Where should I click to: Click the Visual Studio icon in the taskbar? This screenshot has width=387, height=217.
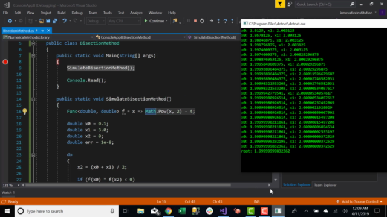tap(223, 211)
